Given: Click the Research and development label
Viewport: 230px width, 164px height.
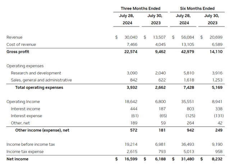Looking at the screenshot, I should (36, 73).
